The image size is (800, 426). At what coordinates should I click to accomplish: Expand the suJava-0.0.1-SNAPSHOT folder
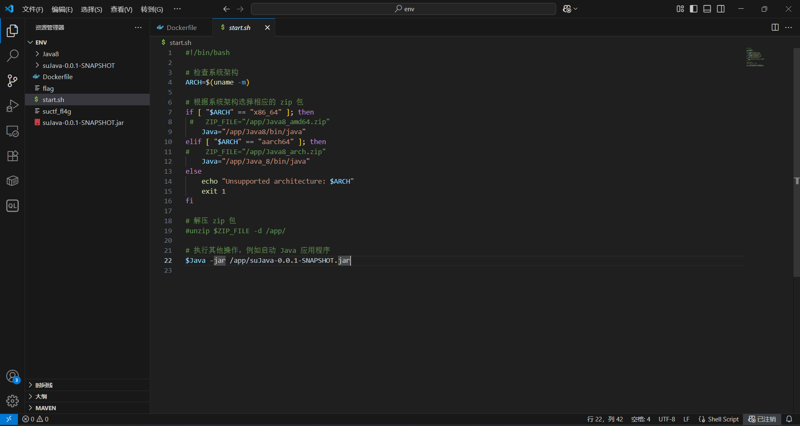point(88,65)
